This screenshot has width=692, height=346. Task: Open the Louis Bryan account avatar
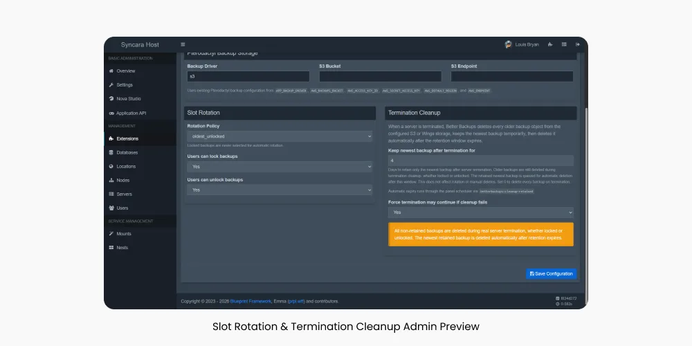point(508,44)
